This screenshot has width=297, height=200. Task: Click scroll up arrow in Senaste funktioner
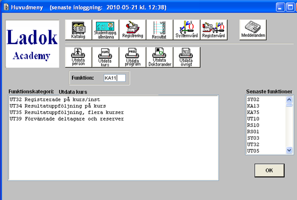289,99
